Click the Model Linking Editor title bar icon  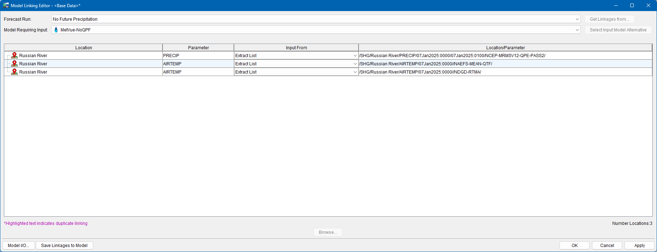[6, 5]
